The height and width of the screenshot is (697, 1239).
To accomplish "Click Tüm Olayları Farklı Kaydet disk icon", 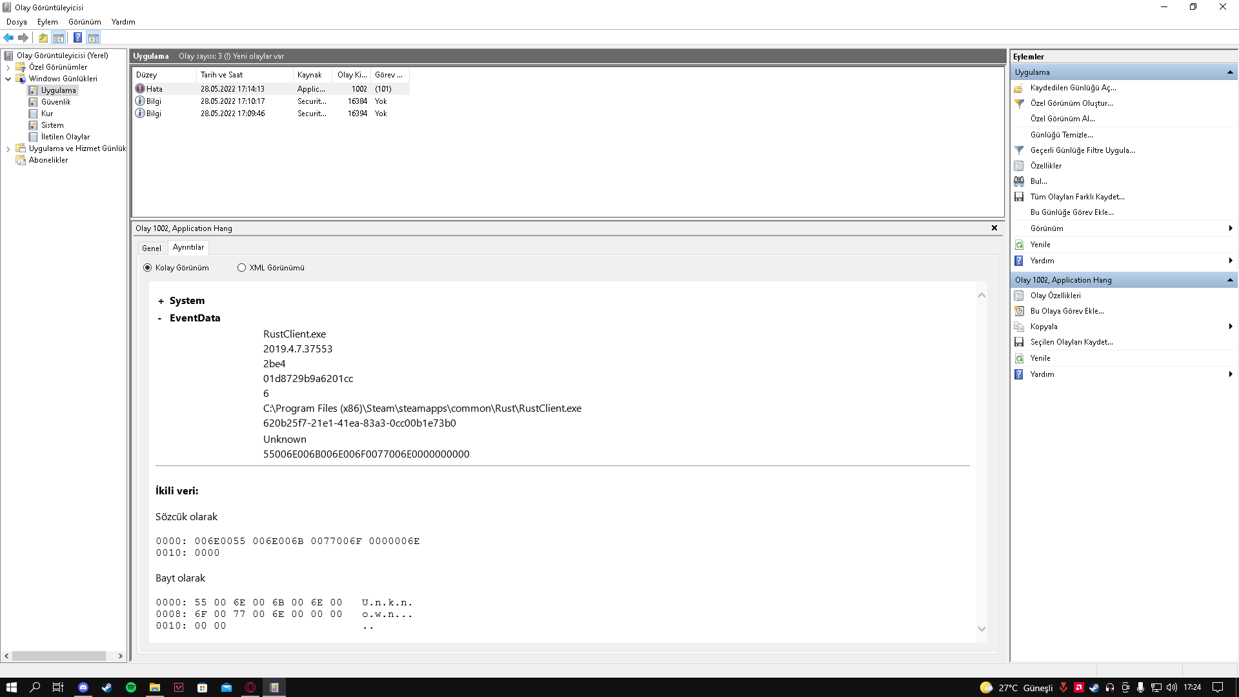I will [1019, 197].
